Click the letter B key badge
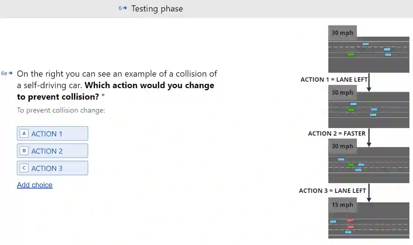413x245 pixels. pyautogui.click(x=24, y=151)
